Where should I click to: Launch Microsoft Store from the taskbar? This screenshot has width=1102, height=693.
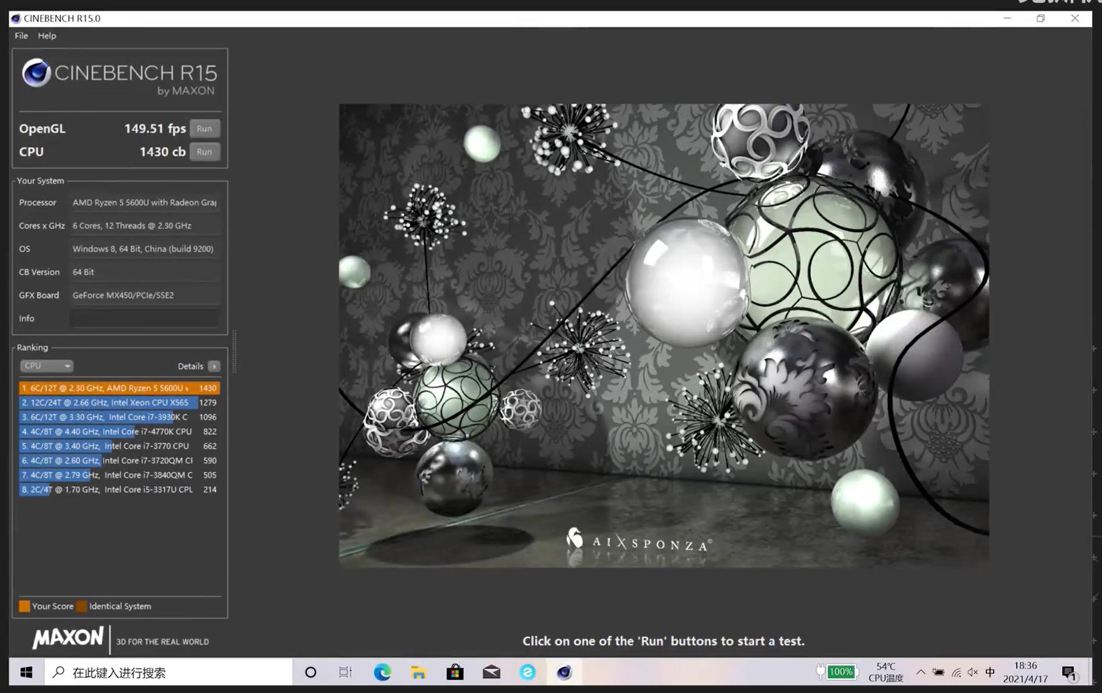pos(455,672)
